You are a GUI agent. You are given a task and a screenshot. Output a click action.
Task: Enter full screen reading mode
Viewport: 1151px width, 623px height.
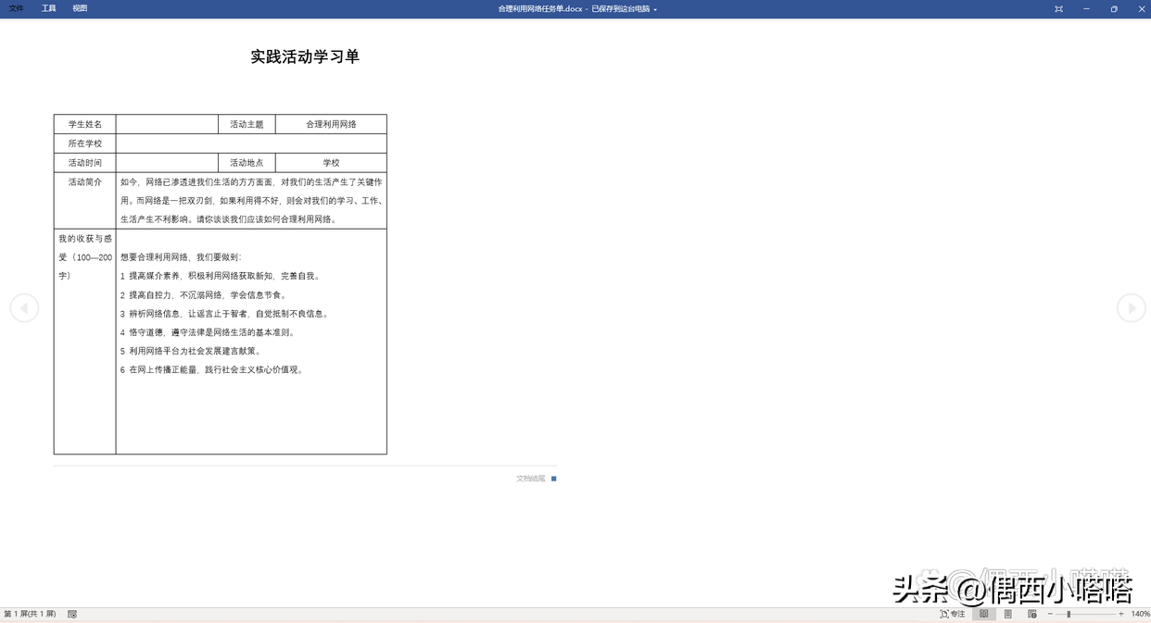click(x=1057, y=8)
